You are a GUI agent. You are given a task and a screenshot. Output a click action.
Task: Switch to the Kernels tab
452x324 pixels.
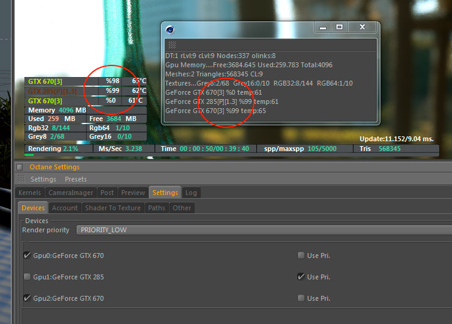[x=30, y=193]
